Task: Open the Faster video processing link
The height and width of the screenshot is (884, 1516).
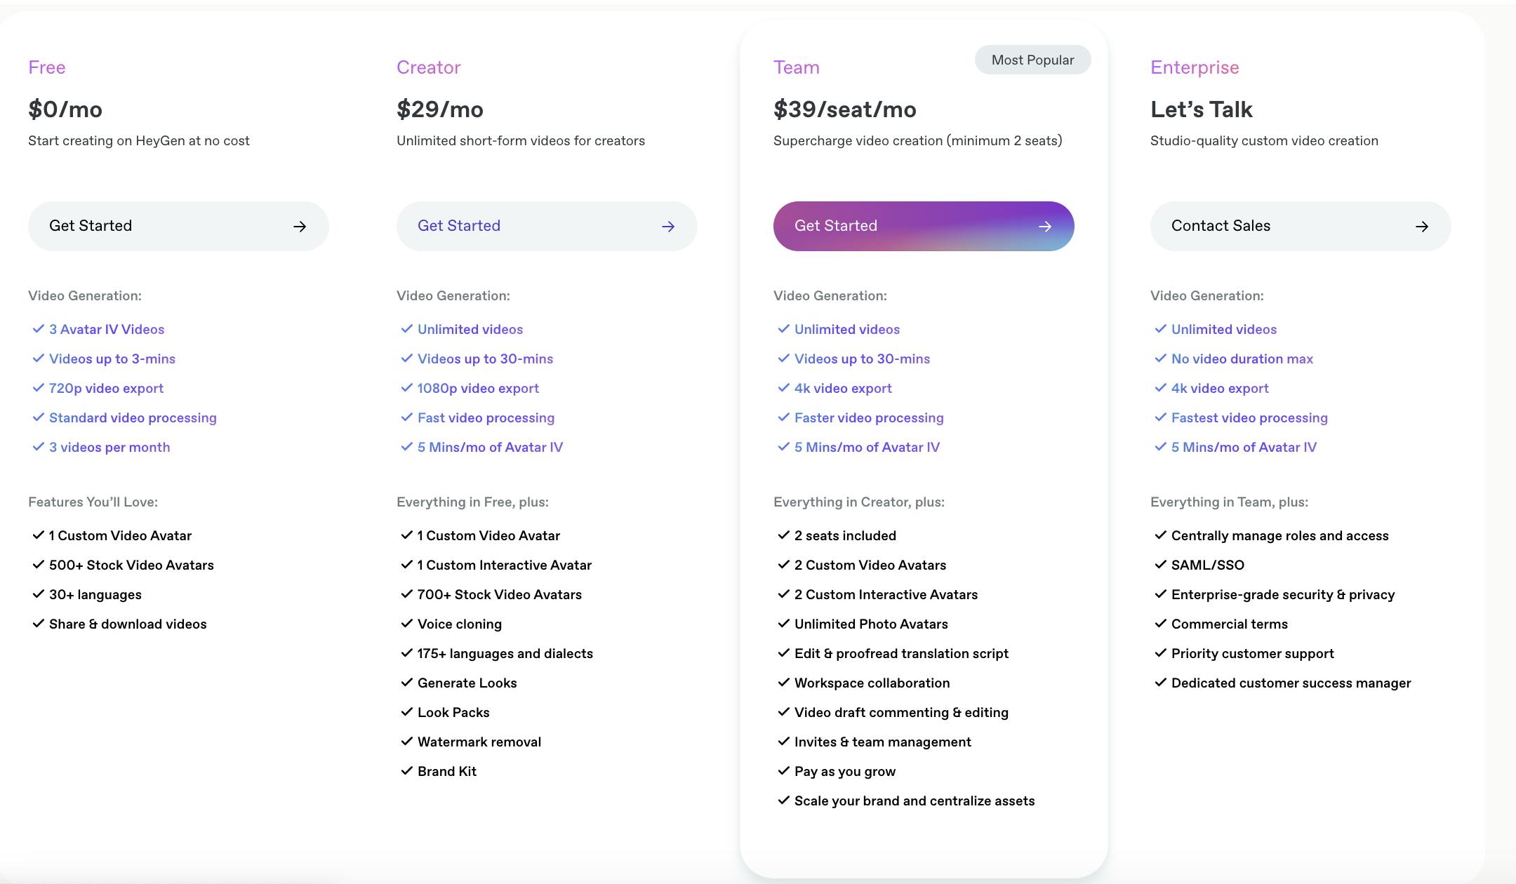Action: point(868,418)
